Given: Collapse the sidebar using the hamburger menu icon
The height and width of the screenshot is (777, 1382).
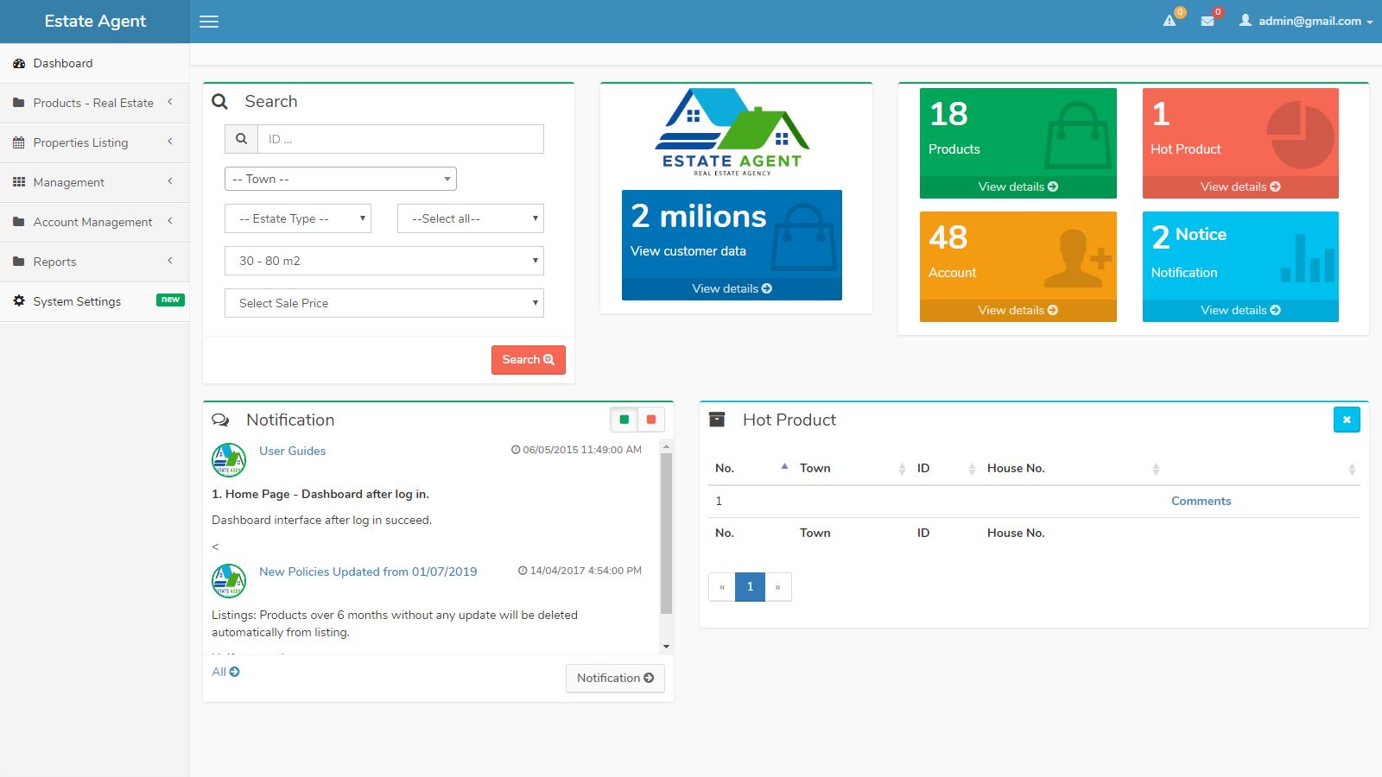Looking at the screenshot, I should coord(208,21).
